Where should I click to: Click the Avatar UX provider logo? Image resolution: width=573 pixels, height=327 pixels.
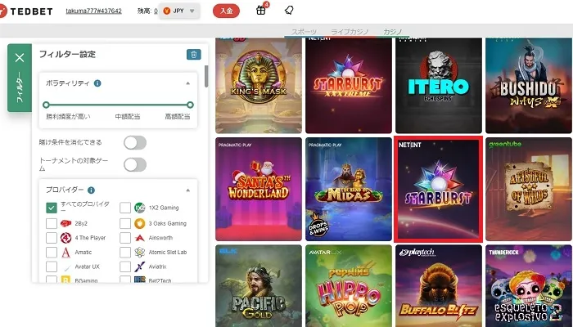click(65, 267)
